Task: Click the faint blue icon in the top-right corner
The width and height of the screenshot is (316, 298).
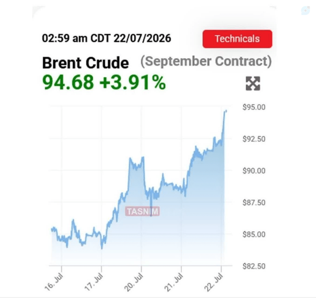Action: pyautogui.click(x=305, y=11)
